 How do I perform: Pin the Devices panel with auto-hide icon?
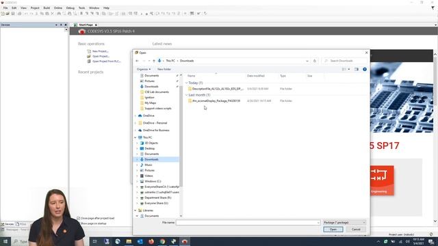click(x=61, y=25)
